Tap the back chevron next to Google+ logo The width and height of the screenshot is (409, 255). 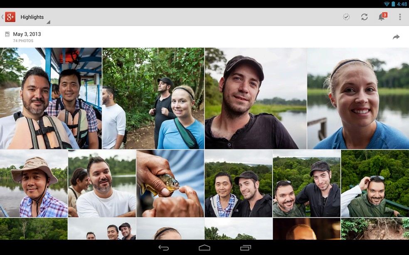tap(2, 17)
